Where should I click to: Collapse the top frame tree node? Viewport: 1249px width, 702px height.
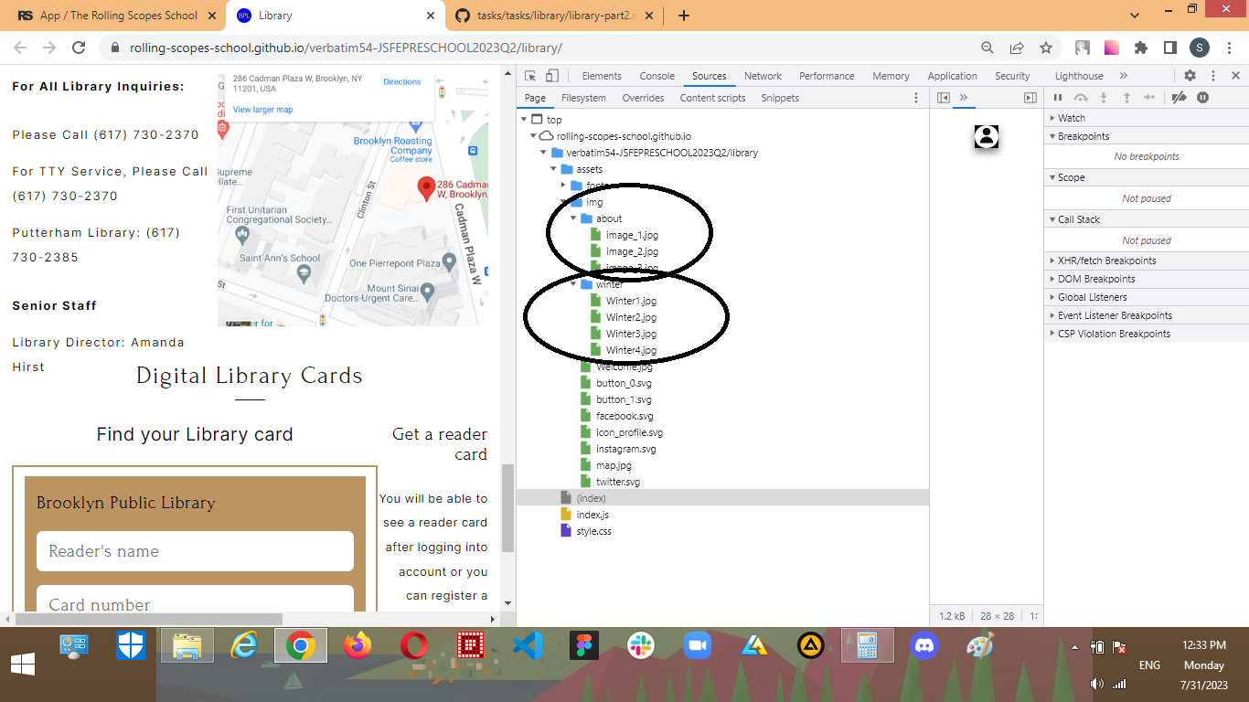pos(524,120)
